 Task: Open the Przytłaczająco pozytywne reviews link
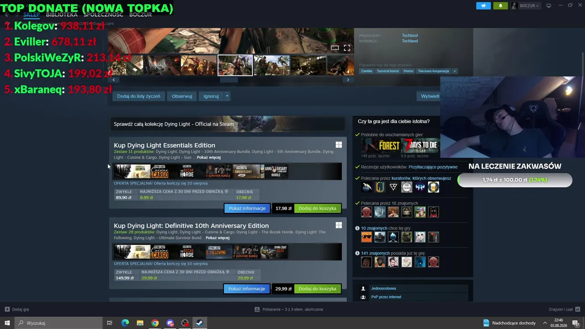click(433, 167)
